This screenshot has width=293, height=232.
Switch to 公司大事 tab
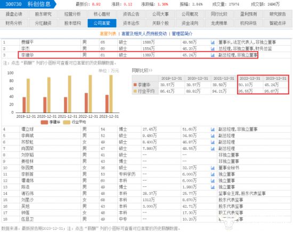[160, 14]
